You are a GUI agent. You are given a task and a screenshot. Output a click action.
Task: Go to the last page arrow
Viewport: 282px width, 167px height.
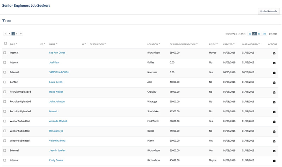(20, 34)
